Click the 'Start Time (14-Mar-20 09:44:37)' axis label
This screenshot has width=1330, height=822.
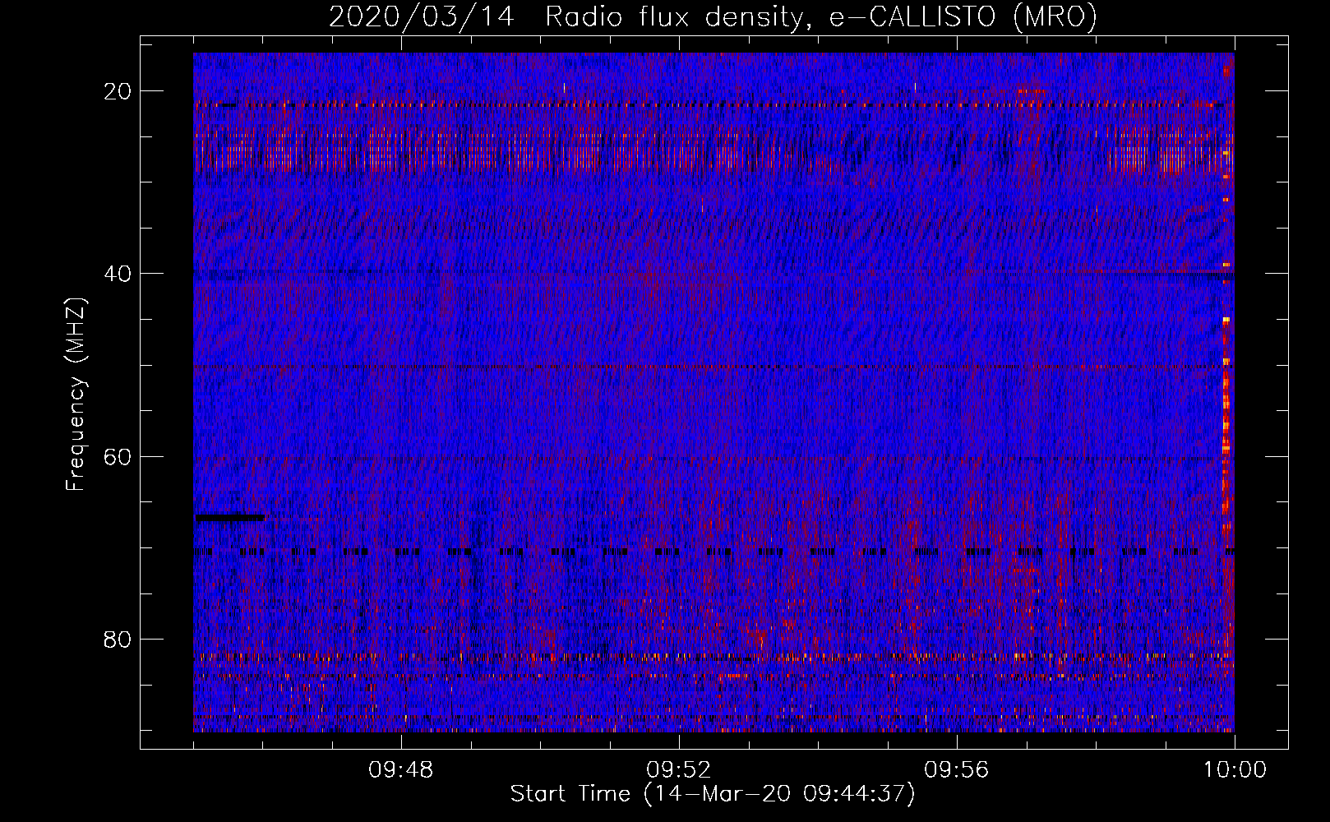[713, 794]
